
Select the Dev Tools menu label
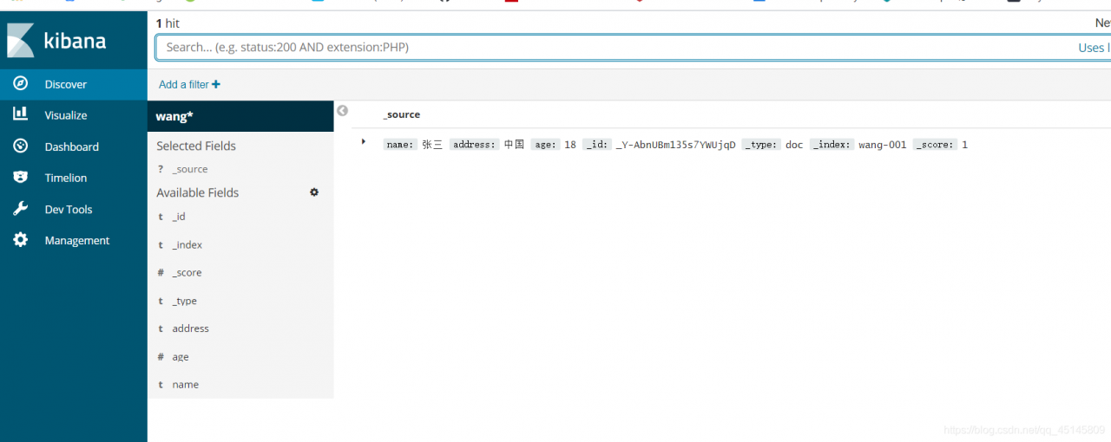(69, 209)
